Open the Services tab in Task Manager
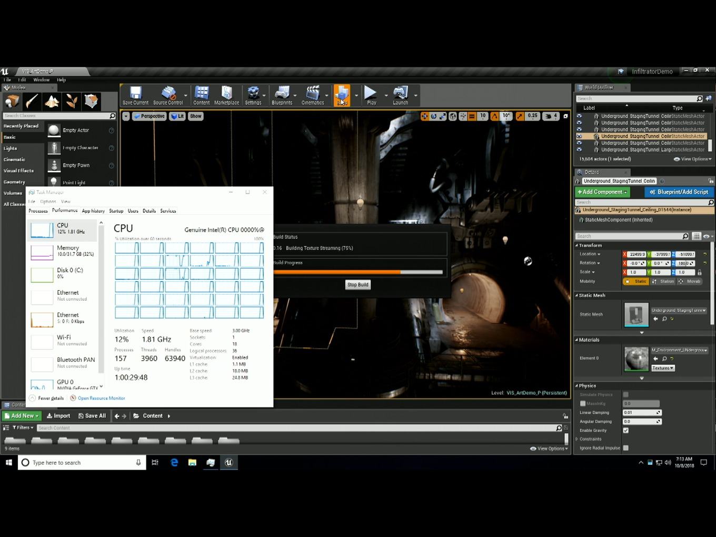Image resolution: width=716 pixels, height=537 pixels. 168,211
